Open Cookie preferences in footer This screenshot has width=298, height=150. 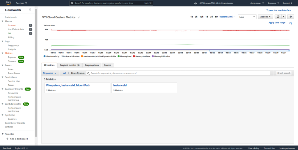click(x=287, y=148)
